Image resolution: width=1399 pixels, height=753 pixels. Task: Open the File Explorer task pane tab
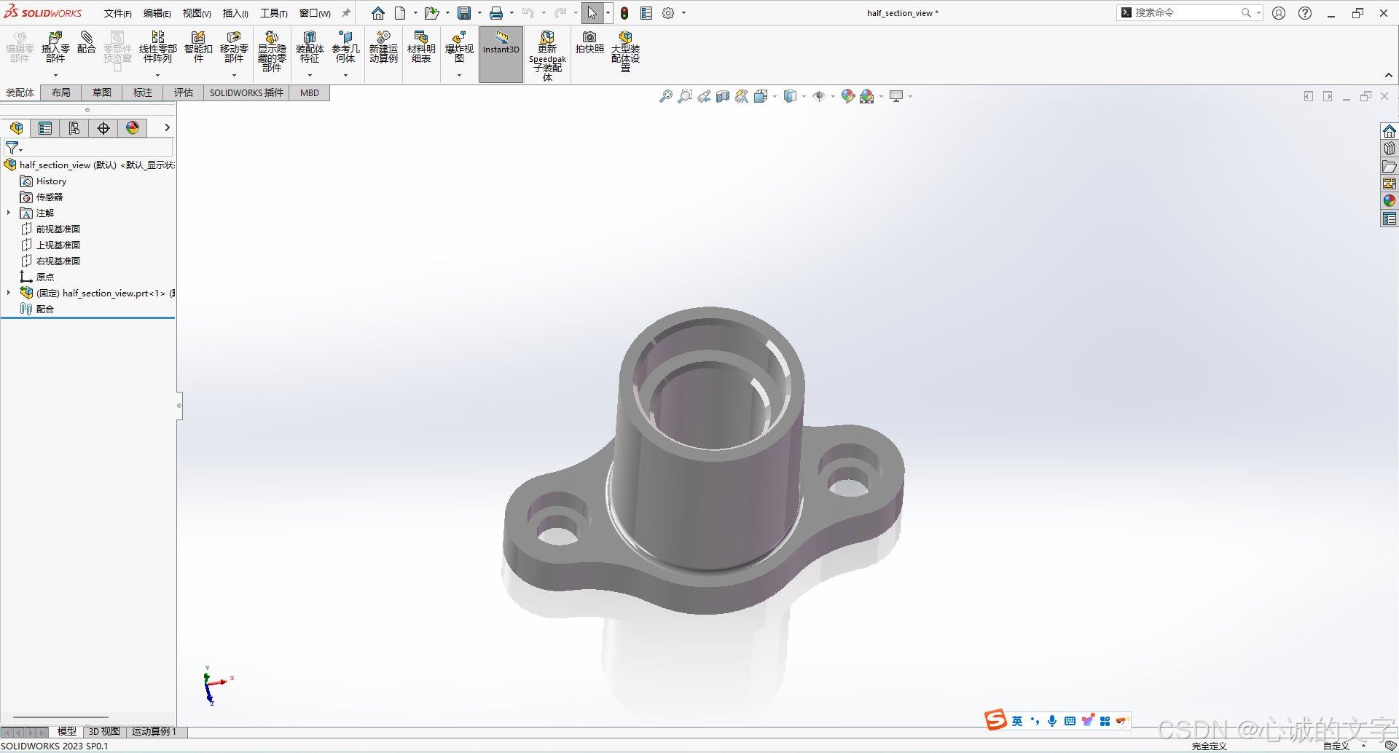(x=1390, y=166)
